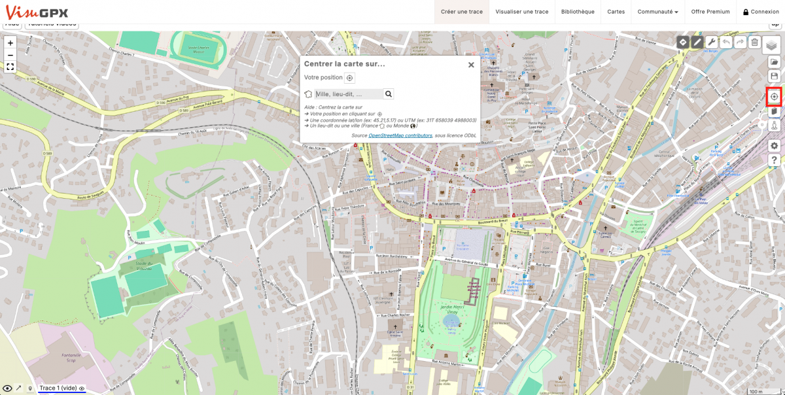Select the pencil draw trace tool
Screen dimensions: 785x395
click(x=697, y=43)
